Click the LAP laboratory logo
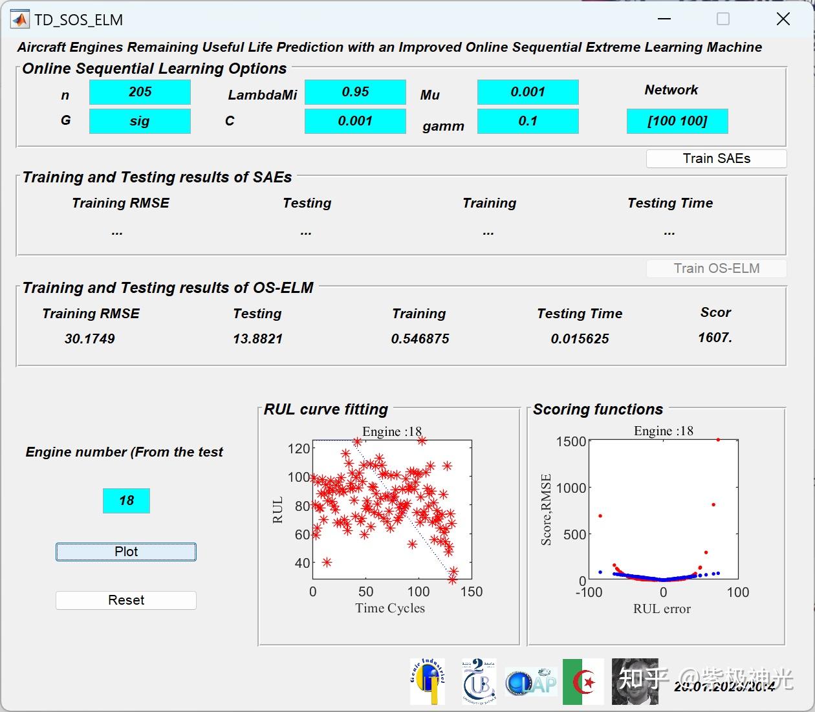Image resolution: width=815 pixels, height=712 pixels. click(x=530, y=682)
